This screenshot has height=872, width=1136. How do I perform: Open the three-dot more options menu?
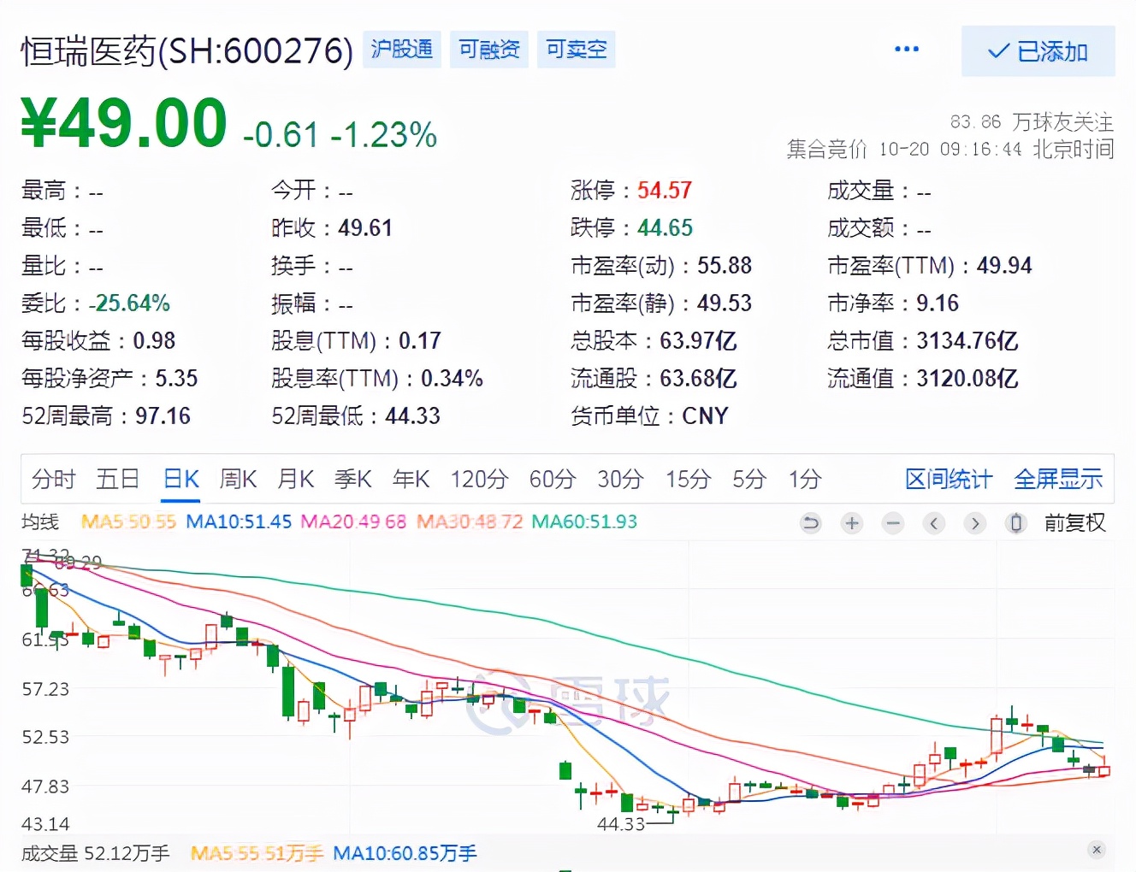coord(907,50)
